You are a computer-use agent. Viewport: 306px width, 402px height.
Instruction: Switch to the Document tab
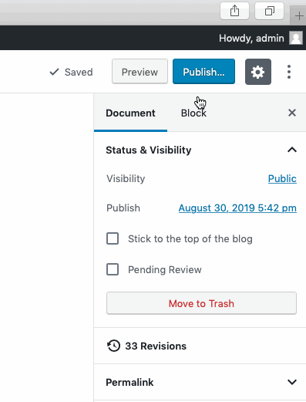pyautogui.click(x=130, y=113)
